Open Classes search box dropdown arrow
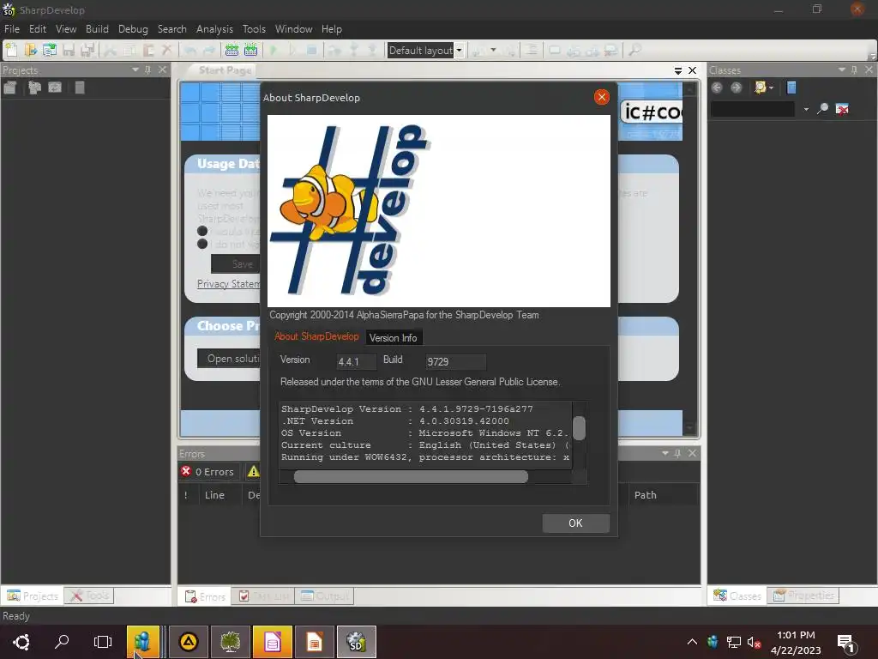The width and height of the screenshot is (878, 659). coord(806,109)
